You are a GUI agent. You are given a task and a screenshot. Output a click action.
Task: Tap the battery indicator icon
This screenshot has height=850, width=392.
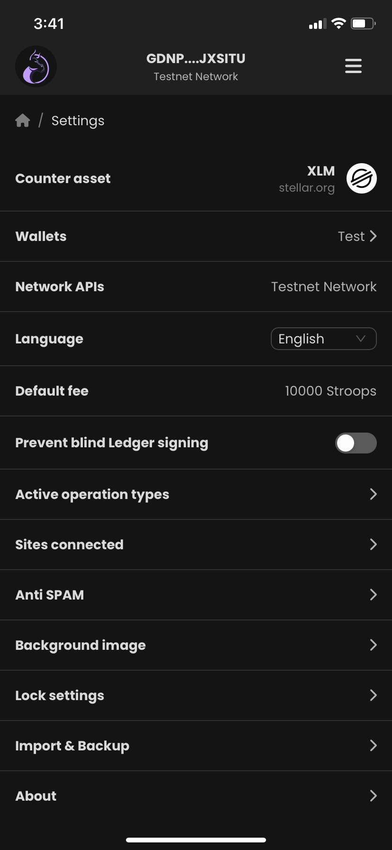pos(363,24)
